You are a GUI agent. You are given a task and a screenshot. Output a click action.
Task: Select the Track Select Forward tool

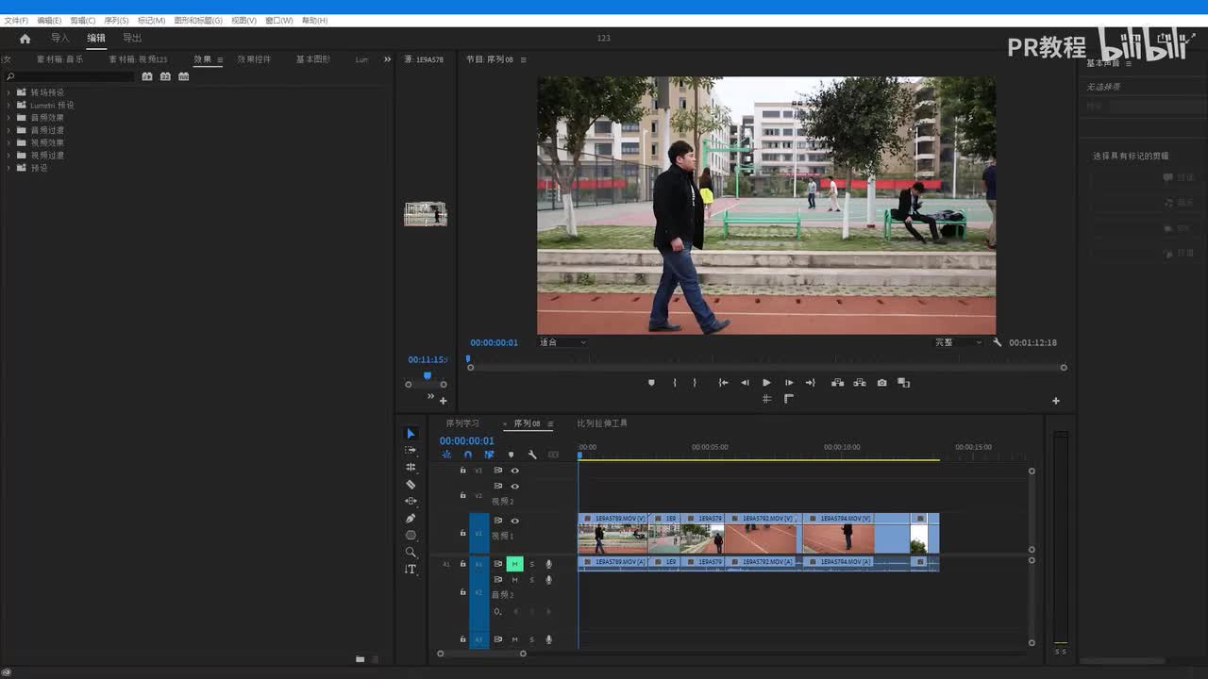pyautogui.click(x=411, y=450)
